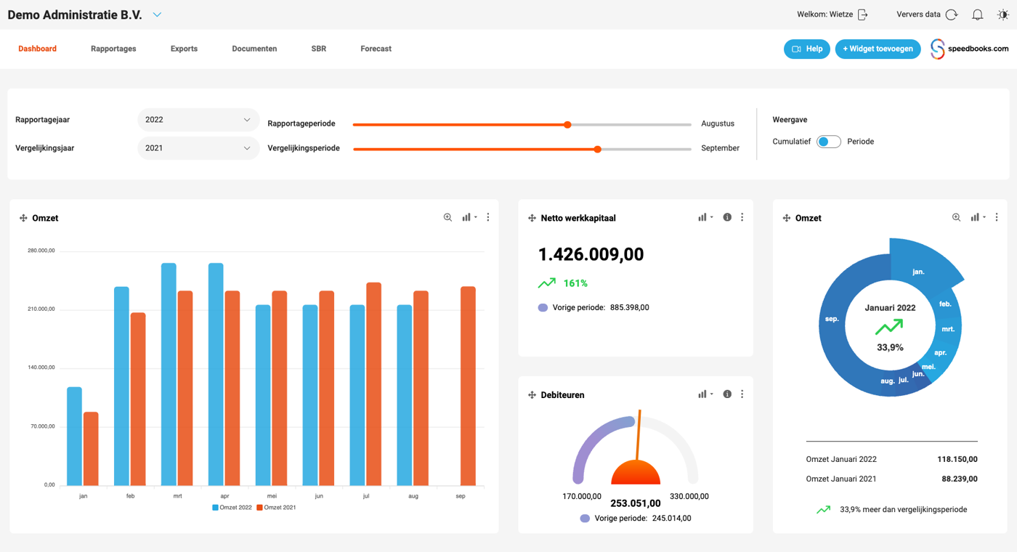Zoom into the Omzet bar chart widget

pos(447,217)
